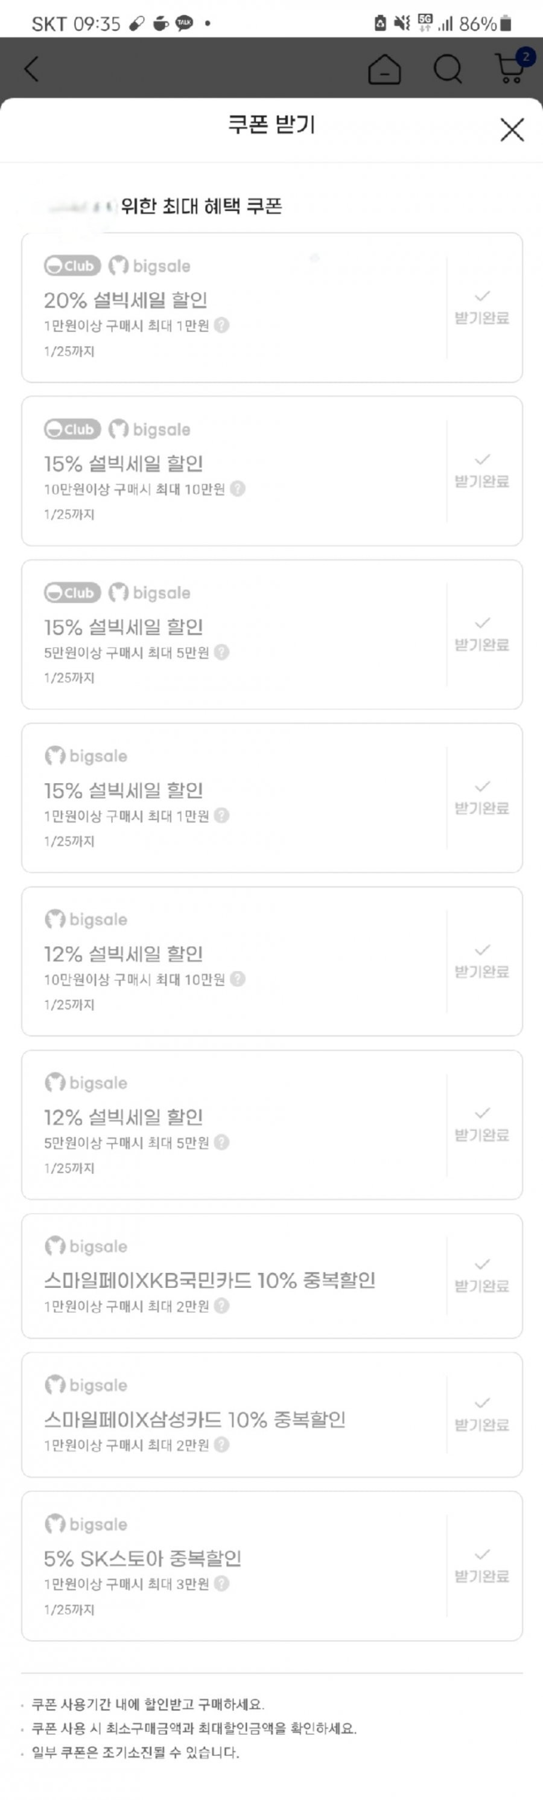This screenshot has width=543, height=1800.
Task: Open the search magnifier icon
Action: click(448, 68)
